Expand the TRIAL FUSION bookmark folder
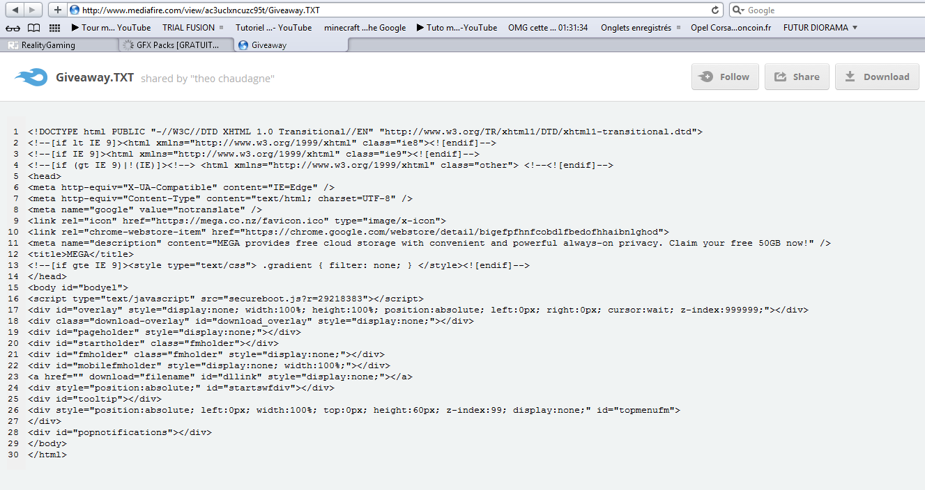The image size is (925, 490). pyautogui.click(x=193, y=28)
